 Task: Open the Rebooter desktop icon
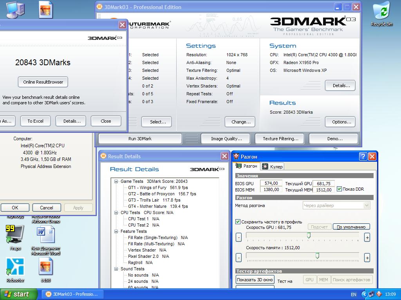[15, 270]
